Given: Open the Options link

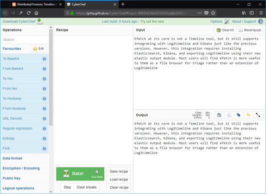Looking at the screenshot, I should [x=216, y=21].
